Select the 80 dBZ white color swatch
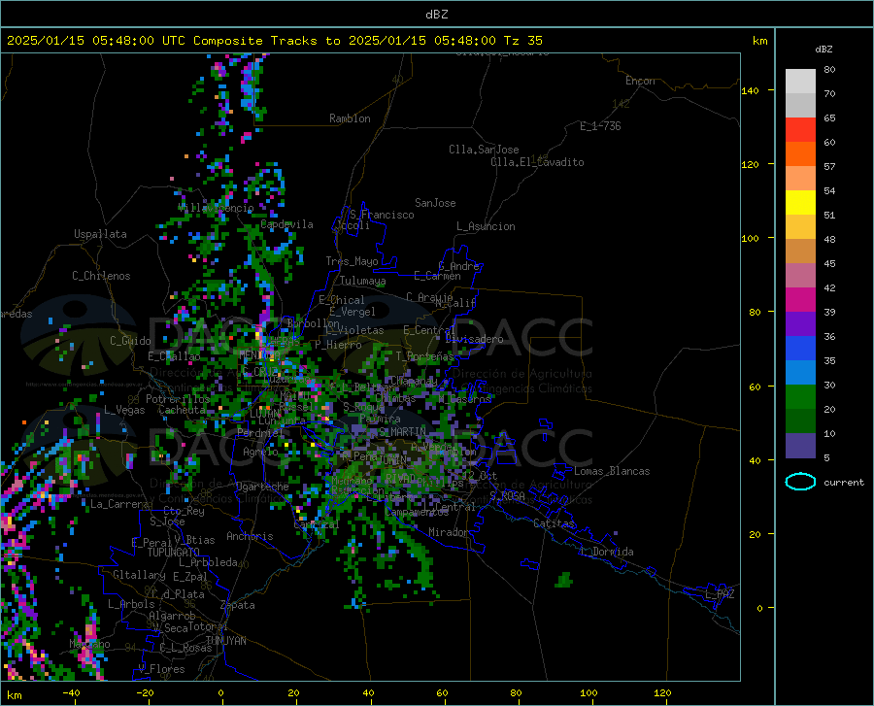 pos(800,82)
